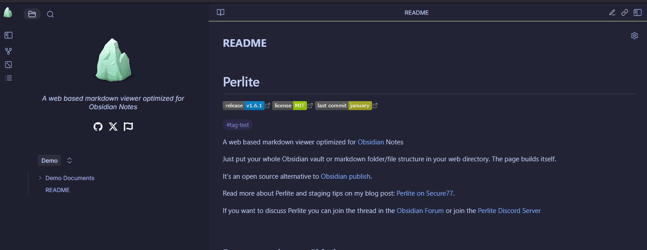Viewport: 647px width, 250px height.
Task: Toggle the left sidebar panel icon
Action: click(8, 35)
